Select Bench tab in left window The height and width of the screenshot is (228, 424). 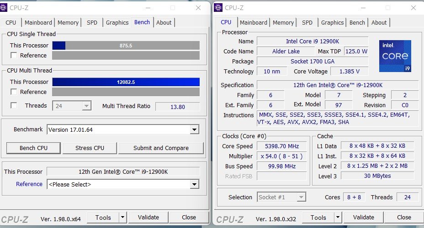(x=142, y=22)
